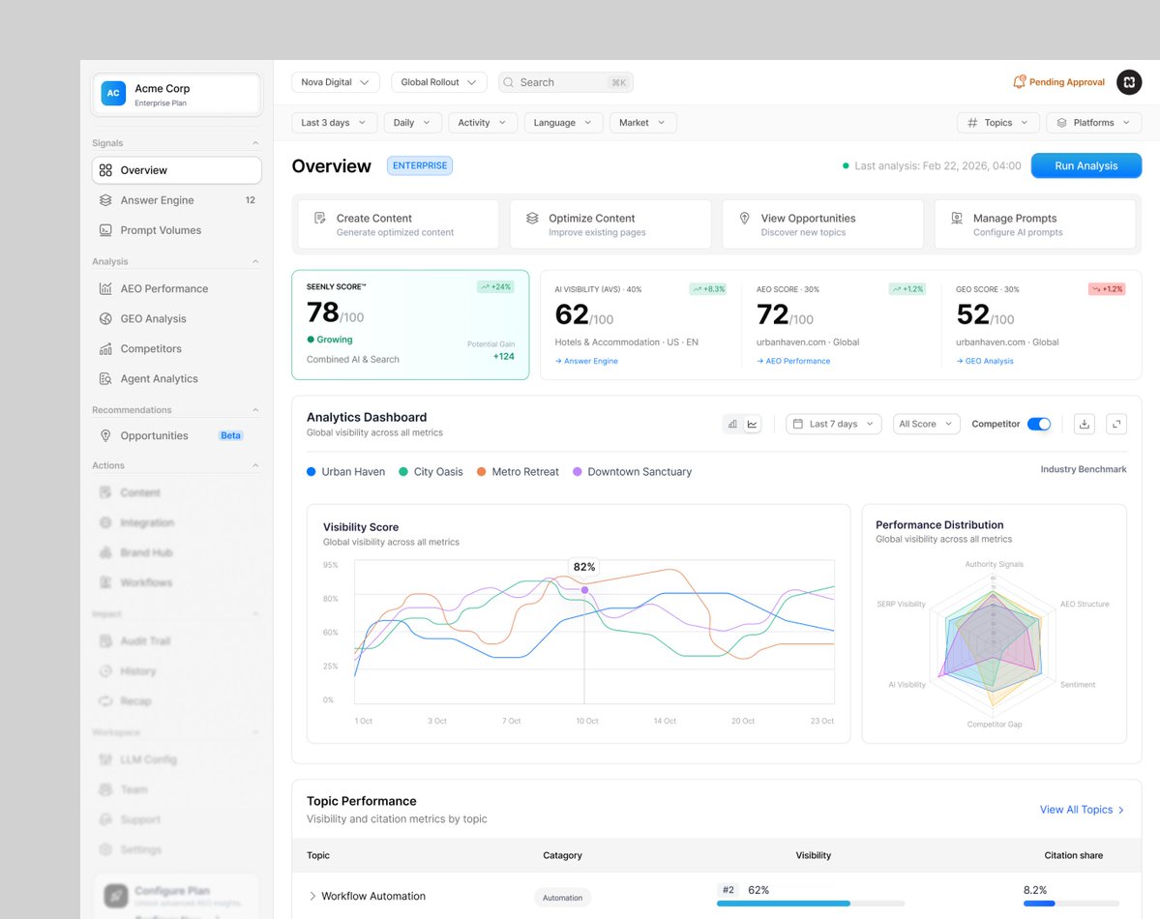Click the Search input field
The image size is (1160, 919).
tap(566, 82)
